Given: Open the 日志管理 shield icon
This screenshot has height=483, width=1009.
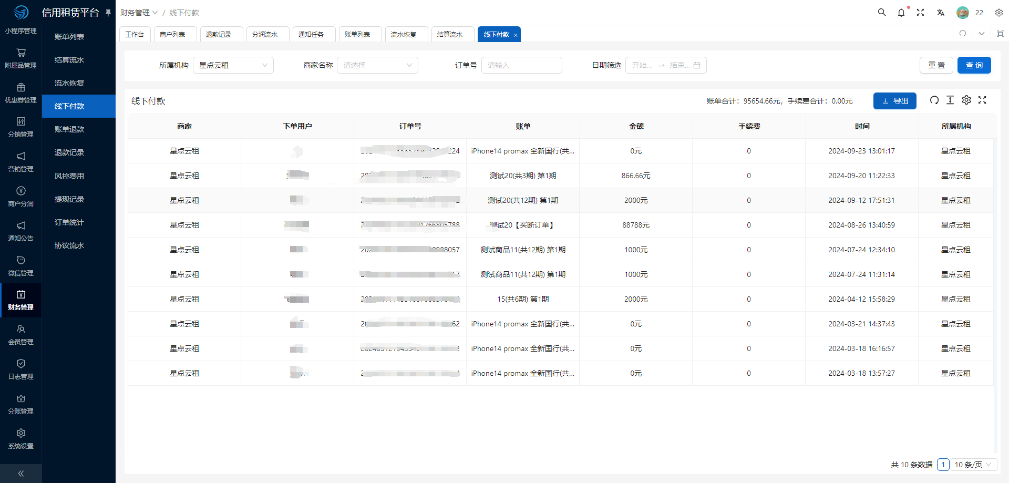Looking at the screenshot, I should pyautogui.click(x=21, y=364).
